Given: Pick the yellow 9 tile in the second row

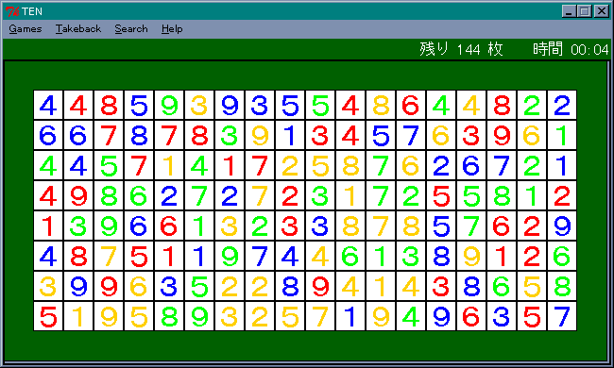Looking at the screenshot, I should [x=260, y=135].
